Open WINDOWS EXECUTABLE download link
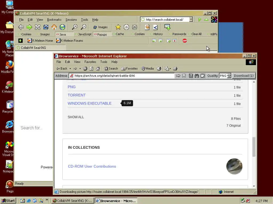The image size is (273, 204). pos(90,103)
